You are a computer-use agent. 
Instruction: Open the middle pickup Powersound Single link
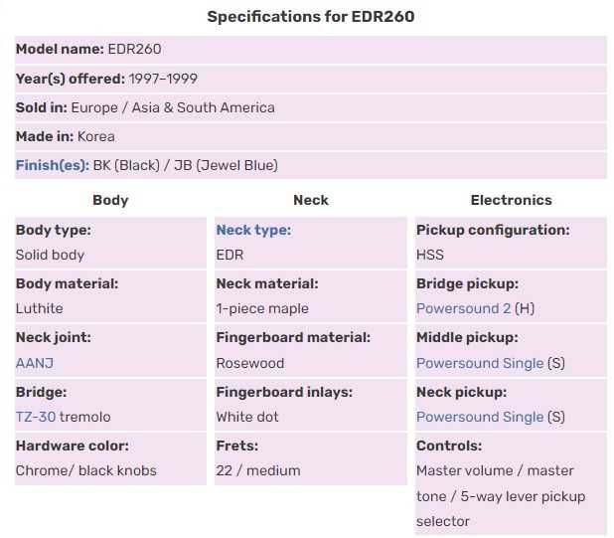[480, 363]
